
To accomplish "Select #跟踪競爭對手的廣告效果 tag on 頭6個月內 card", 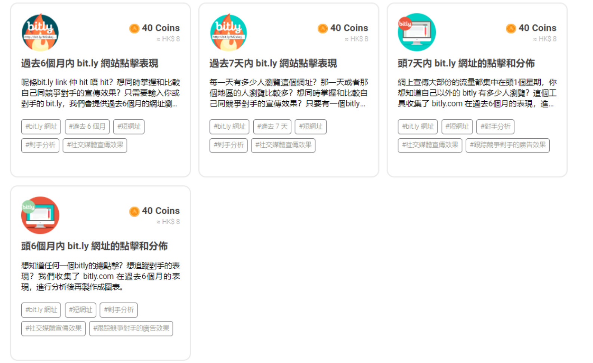I will [x=131, y=329].
